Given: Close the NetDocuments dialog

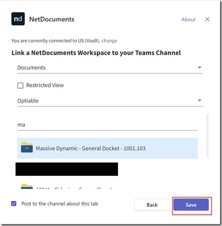Looking at the screenshot, I should click(207, 19).
